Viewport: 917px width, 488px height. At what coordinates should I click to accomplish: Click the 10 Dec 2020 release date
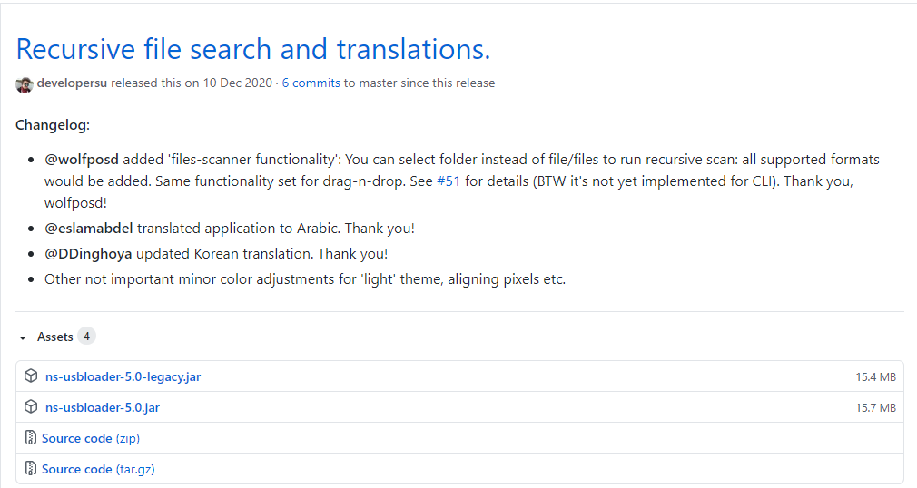pos(237,83)
